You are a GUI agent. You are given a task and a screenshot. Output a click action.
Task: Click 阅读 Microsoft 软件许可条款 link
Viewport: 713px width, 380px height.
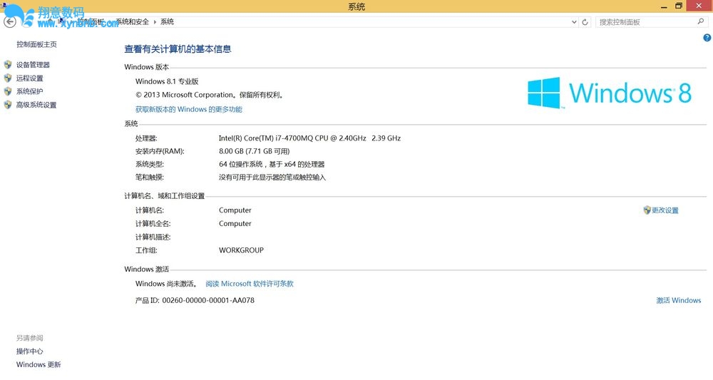coord(250,284)
